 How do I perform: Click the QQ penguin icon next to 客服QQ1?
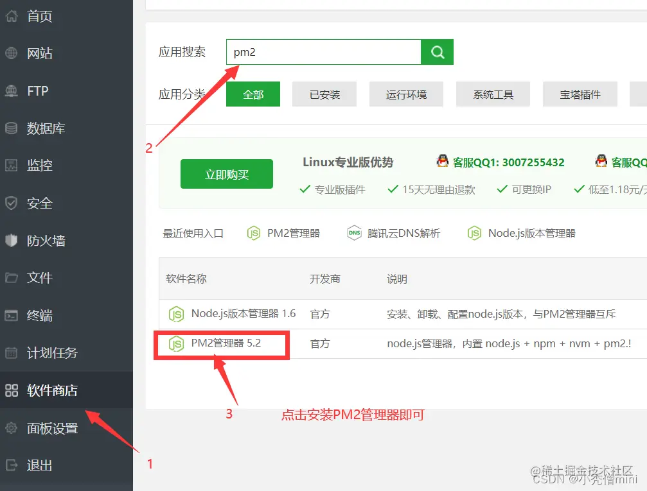(x=443, y=162)
